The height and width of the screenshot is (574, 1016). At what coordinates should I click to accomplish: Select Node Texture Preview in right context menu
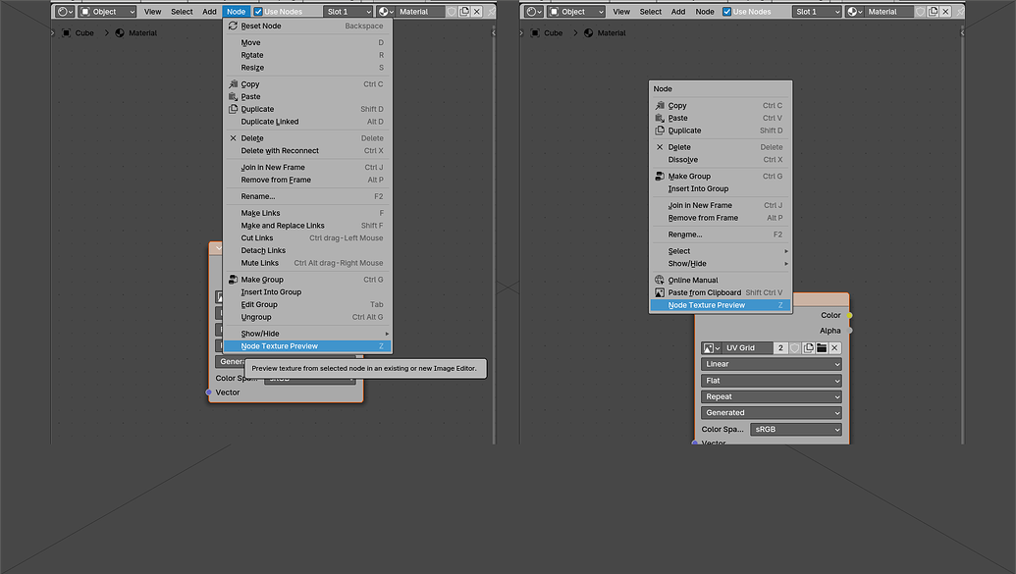point(720,305)
